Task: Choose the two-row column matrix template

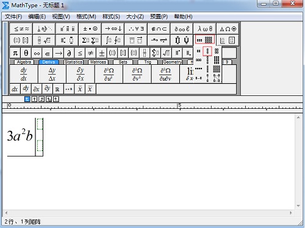Action: (207, 51)
